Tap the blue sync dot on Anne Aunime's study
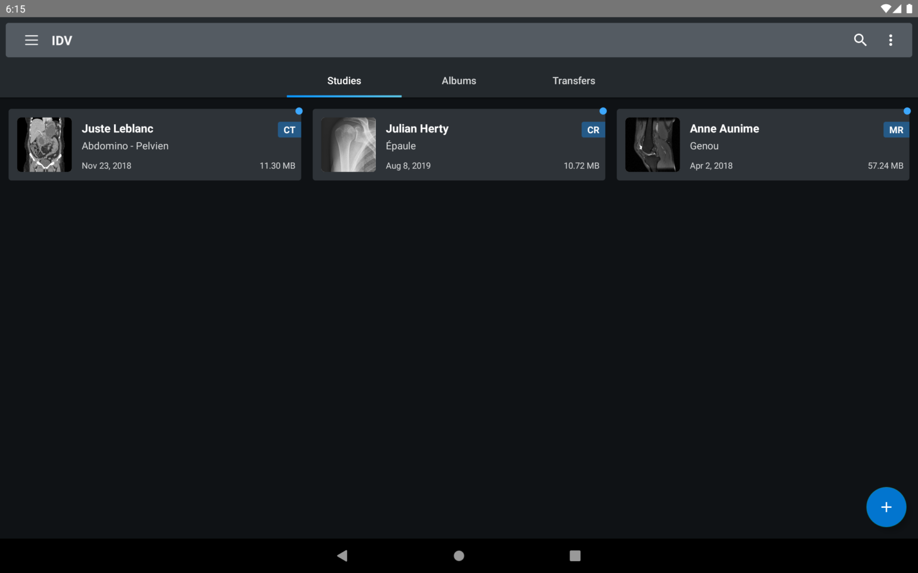 pyautogui.click(x=907, y=111)
